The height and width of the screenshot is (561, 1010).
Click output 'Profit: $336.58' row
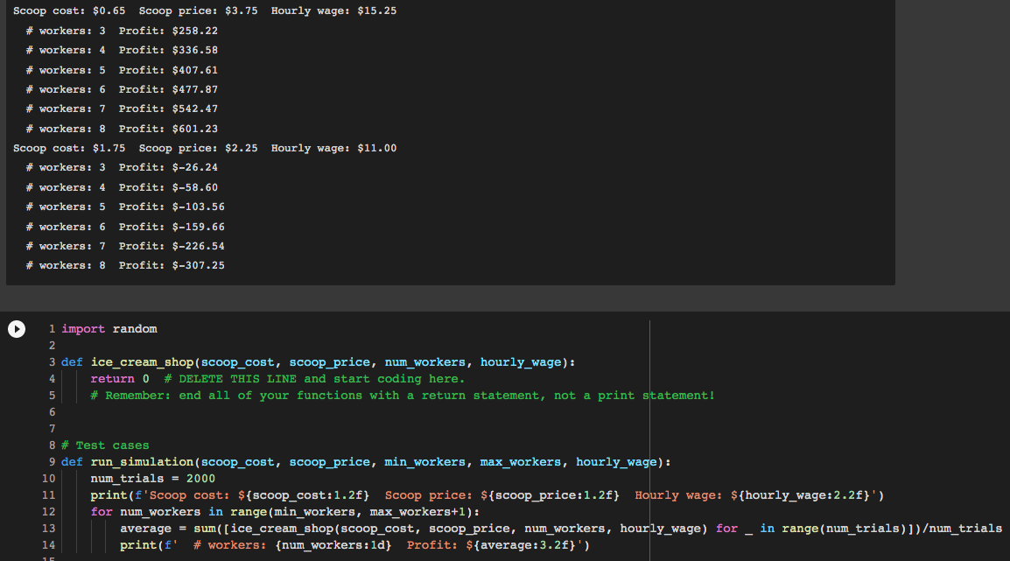click(123, 50)
